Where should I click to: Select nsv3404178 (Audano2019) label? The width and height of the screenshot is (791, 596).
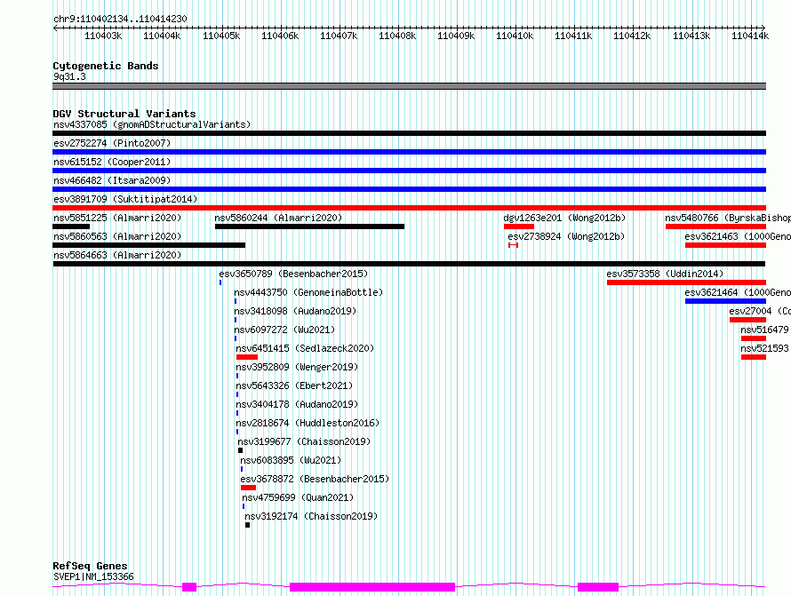click(x=297, y=404)
